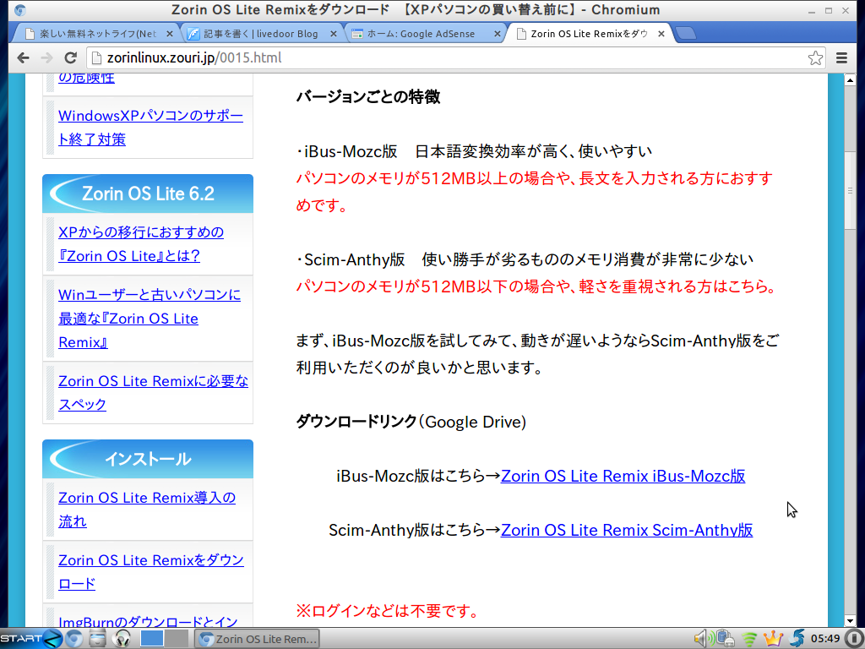Open the START menu button
865x649 pixels.
(31, 639)
